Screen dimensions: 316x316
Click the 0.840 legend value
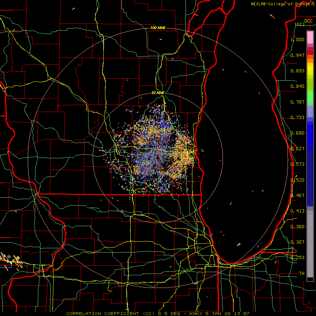297,86
